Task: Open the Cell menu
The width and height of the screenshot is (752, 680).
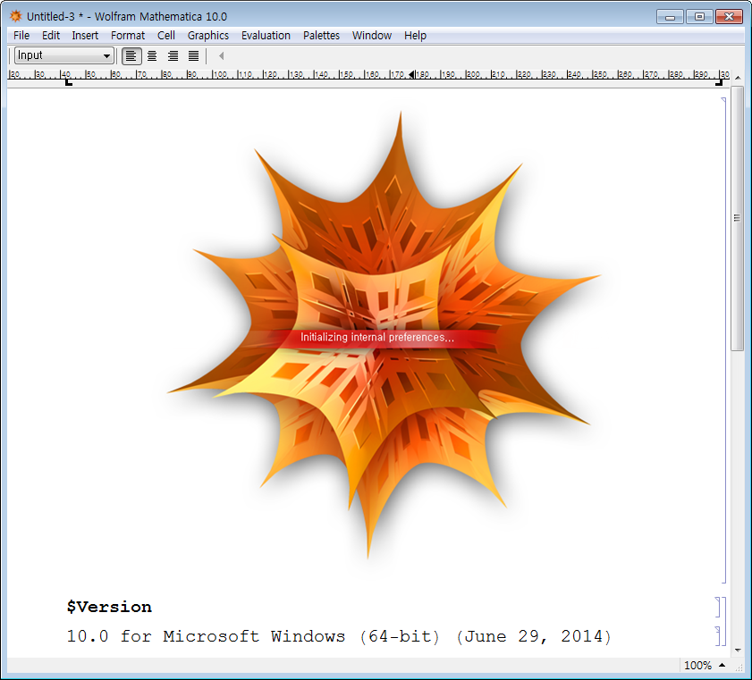Action: point(166,36)
